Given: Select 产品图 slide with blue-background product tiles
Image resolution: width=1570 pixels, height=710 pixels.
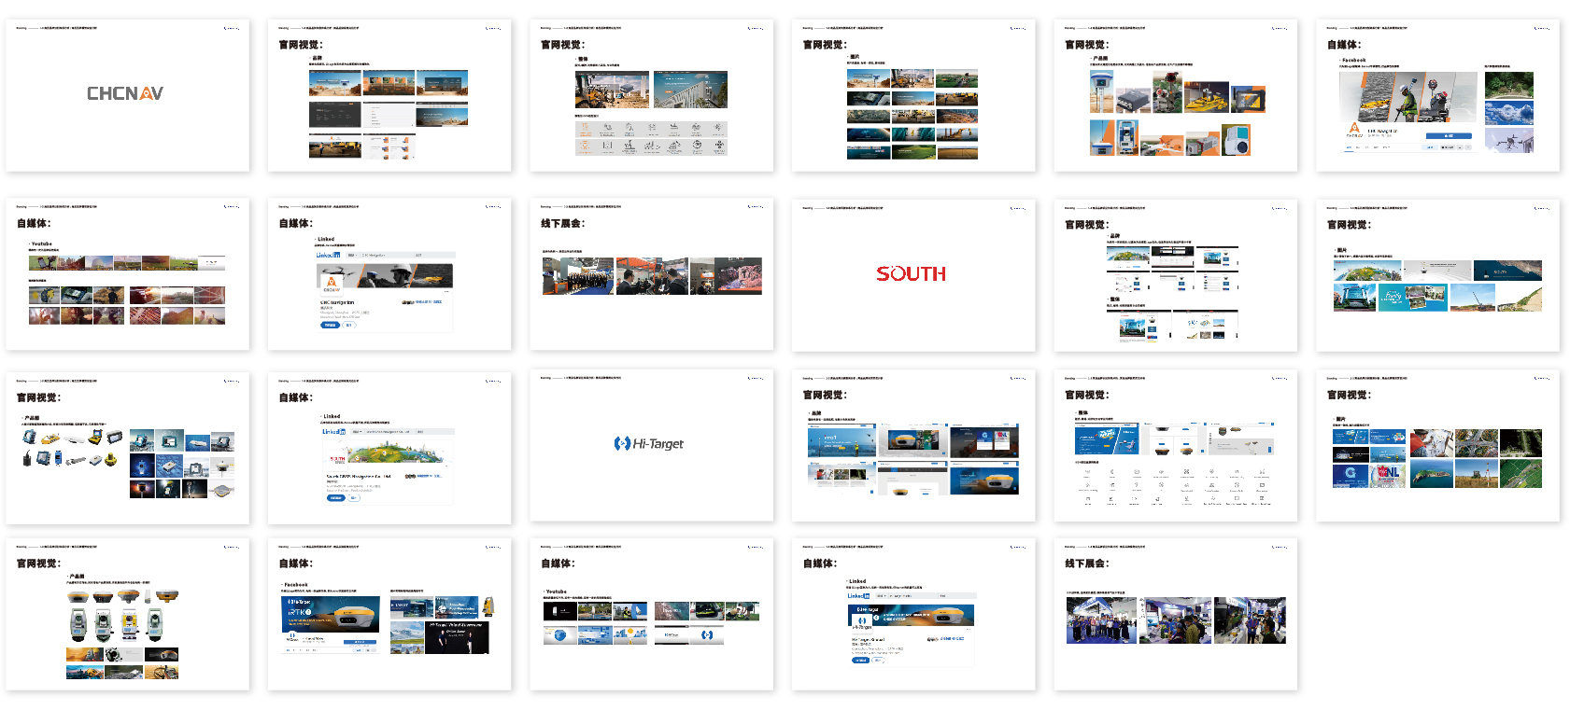Looking at the screenshot, I should point(127,448).
